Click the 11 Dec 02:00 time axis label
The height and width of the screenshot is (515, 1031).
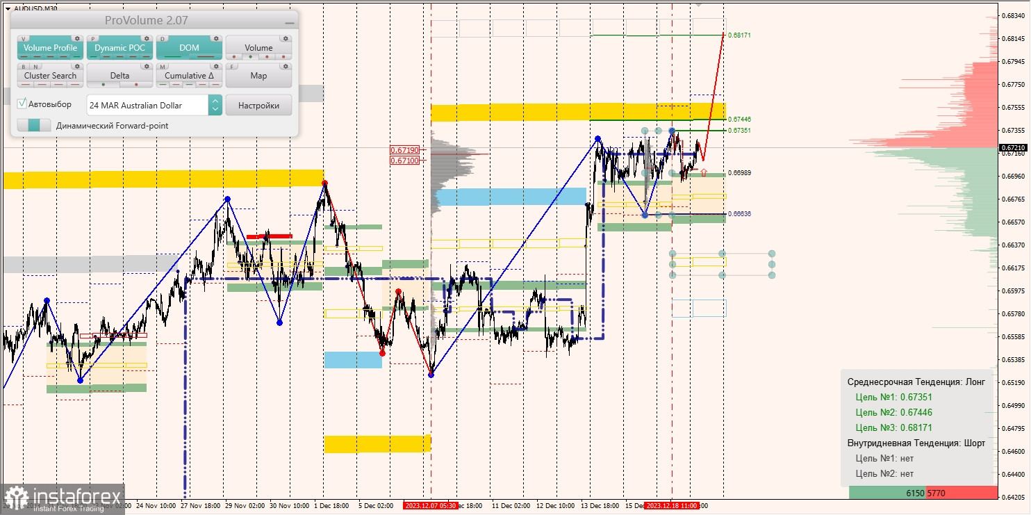click(x=511, y=505)
